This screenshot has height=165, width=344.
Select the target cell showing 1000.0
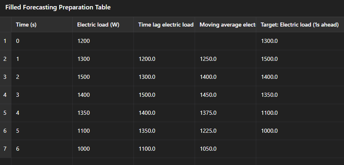(x=300, y=131)
